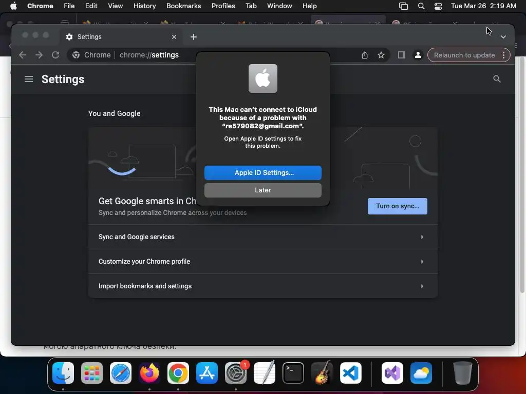Open the Chrome application menu
This screenshot has width=526, height=394.
click(x=40, y=6)
